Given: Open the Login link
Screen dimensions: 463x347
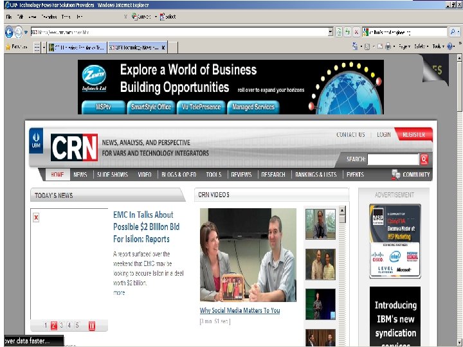Looking at the screenshot, I should [x=383, y=134].
